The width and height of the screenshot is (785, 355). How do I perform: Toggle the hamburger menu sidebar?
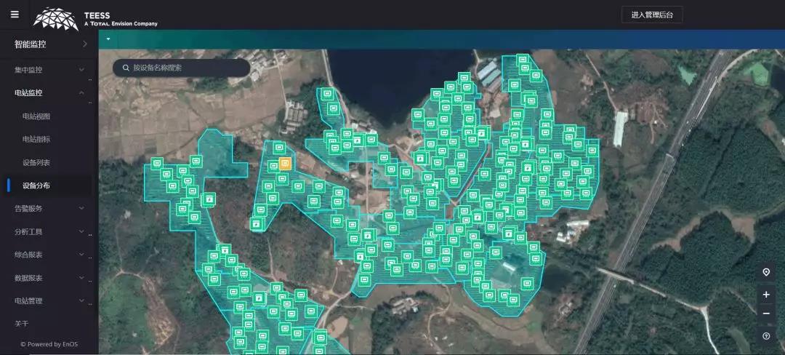(x=15, y=15)
